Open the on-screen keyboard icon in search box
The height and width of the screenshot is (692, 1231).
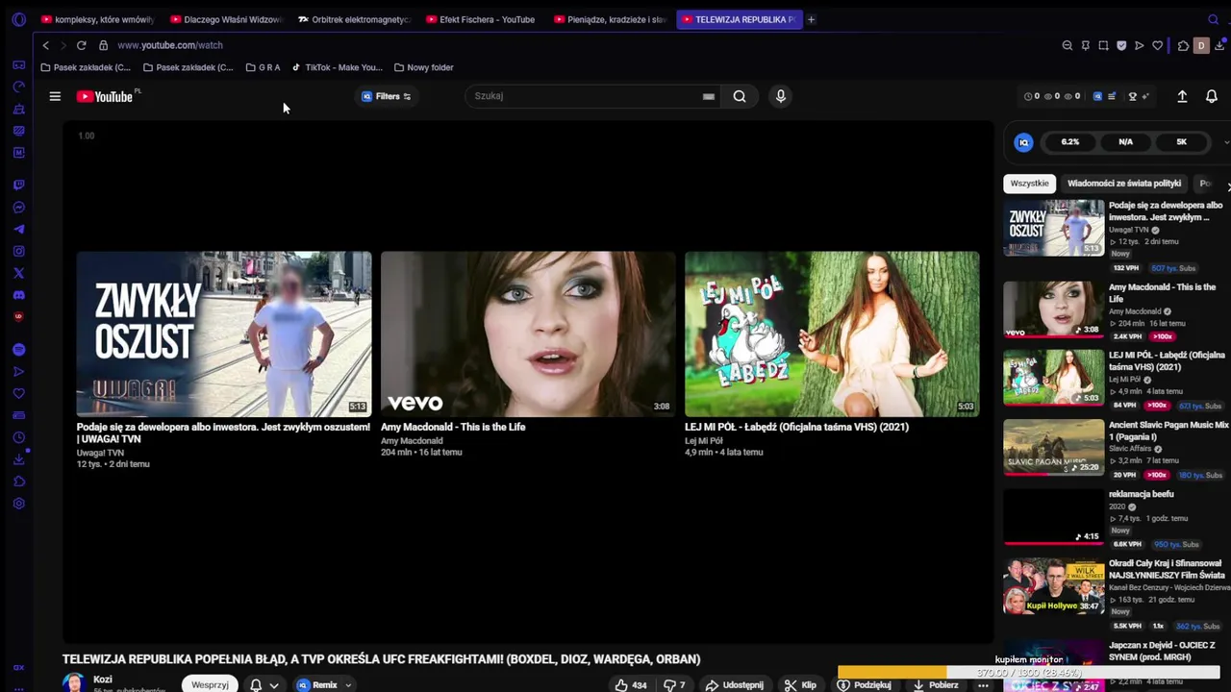coord(709,96)
